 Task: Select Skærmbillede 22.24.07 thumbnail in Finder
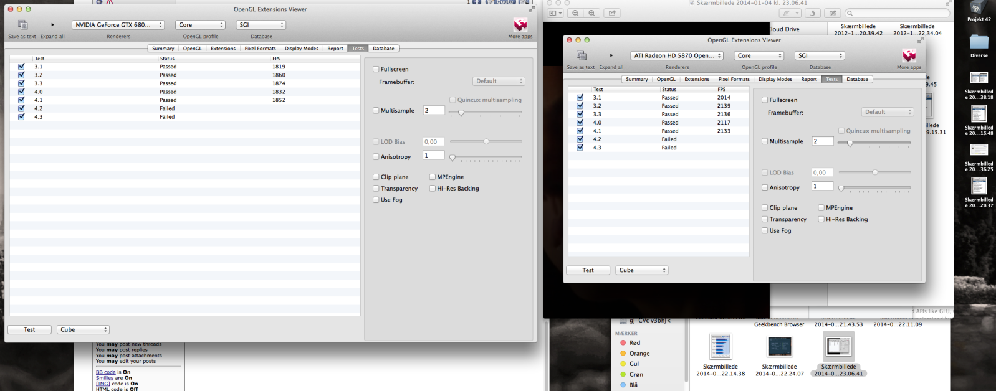[x=779, y=346]
